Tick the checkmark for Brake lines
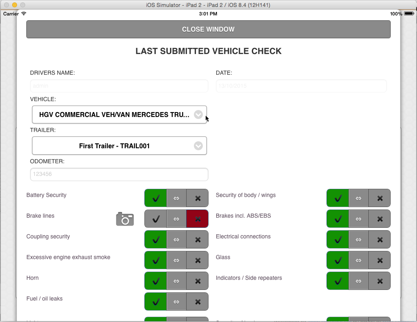 coord(156,219)
